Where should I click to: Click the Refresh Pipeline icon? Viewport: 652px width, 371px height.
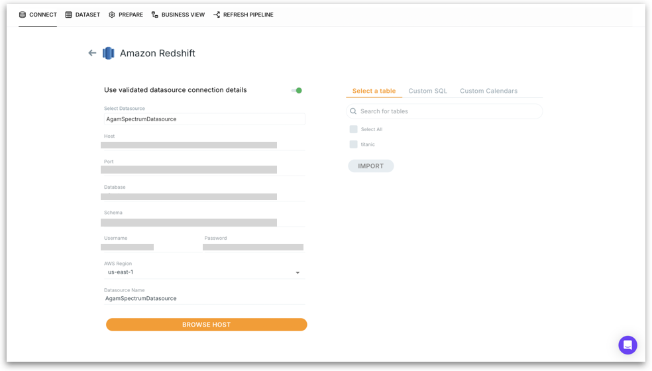click(217, 15)
